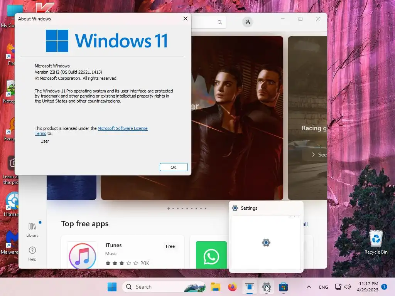Click the ENG language indicator
This screenshot has width=395, height=296.
tap(324, 287)
